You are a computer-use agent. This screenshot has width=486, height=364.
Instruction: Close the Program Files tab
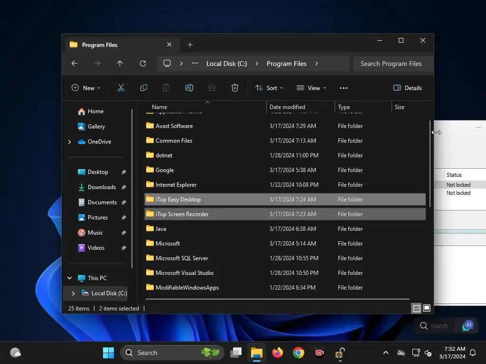[x=169, y=45]
